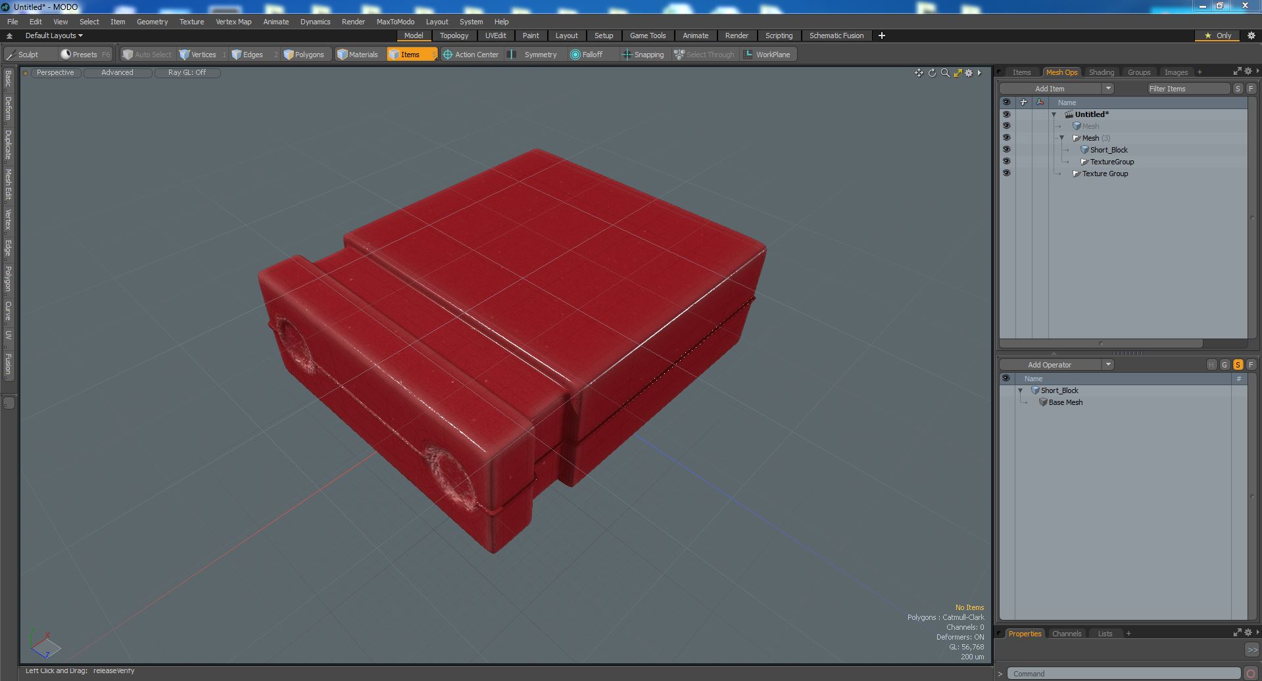
Task: Open the Advanced shading style dropdown
Action: pos(117,73)
